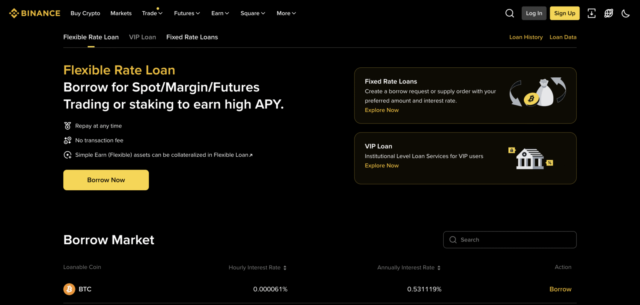Click the Loanable Coin column header
Screen dimensions: 640x305
tap(82, 267)
